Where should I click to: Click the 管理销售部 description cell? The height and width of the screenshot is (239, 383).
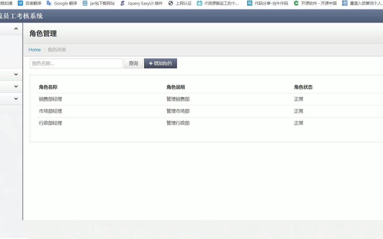[178, 99]
